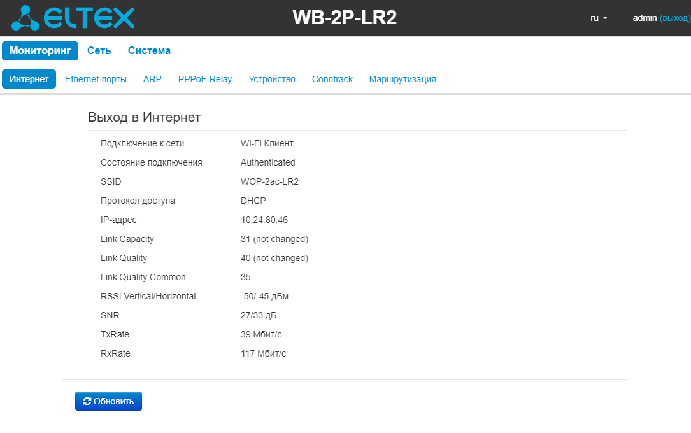Select the Мониторинг main tab
The width and height of the screenshot is (691, 433).
click(40, 51)
